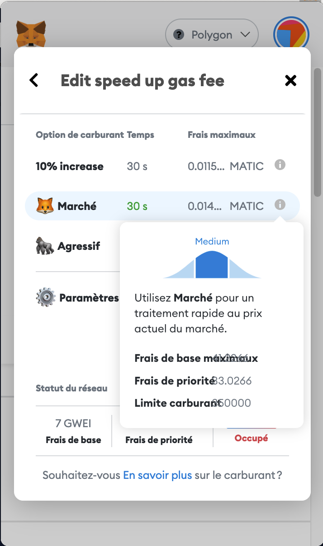The height and width of the screenshot is (546, 323).
Task: Click the info icon next to Marché fee
Action: tap(280, 205)
